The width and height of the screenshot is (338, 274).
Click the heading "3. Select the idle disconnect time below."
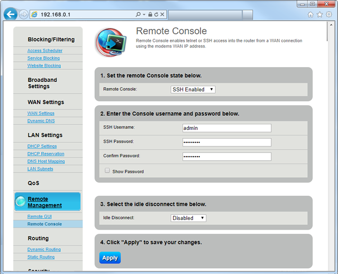pyautogui.click(x=153, y=204)
